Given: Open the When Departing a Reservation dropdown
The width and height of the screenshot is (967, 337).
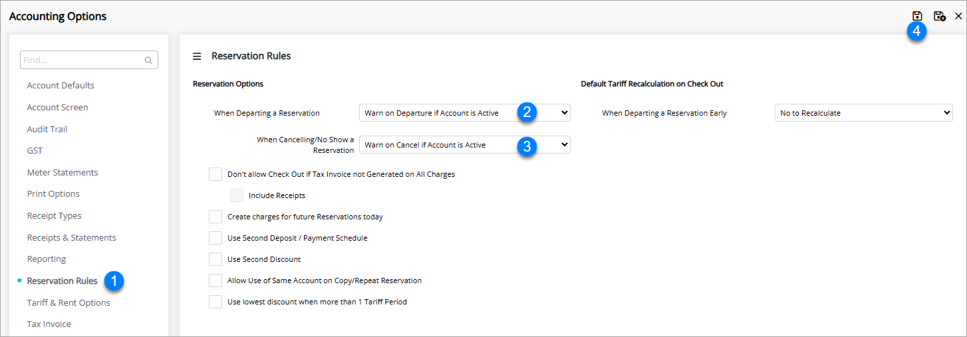Looking at the screenshot, I should (464, 113).
